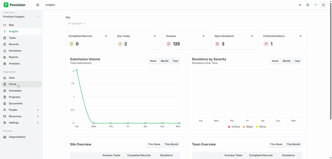The height and width of the screenshot is (159, 332).
Task: Open the Tasks page label
Action: click(x=12, y=38)
